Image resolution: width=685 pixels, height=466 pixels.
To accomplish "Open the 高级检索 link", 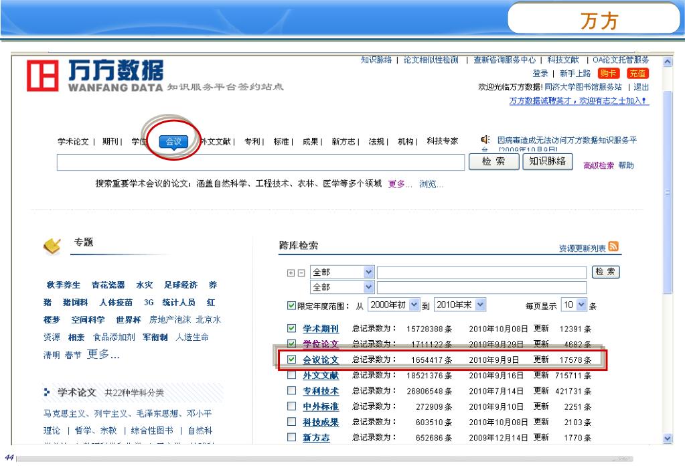I will tap(599, 165).
